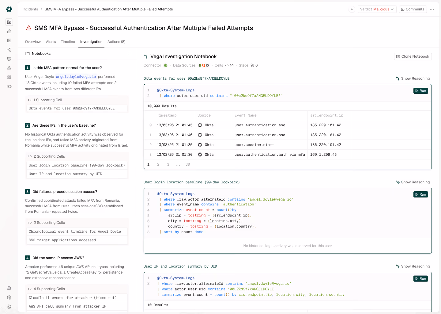This screenshot has height=314, width=441.
Task: Open the Verdict Malicious dropdown
Action: (377, 9)
